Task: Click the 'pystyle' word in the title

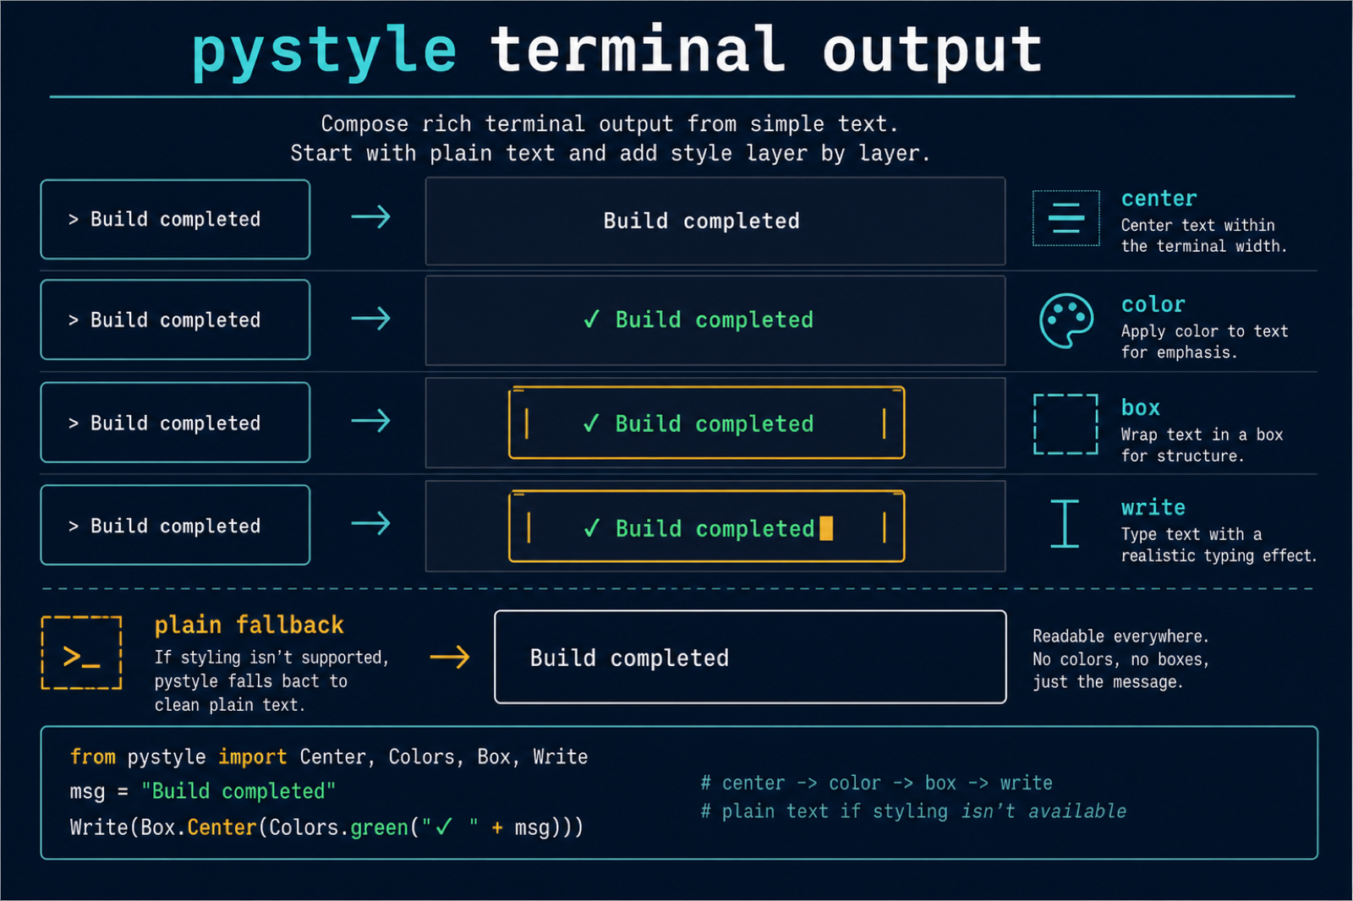Action: (325, 52)
